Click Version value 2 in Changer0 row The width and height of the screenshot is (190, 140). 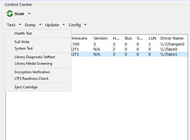click(x=95, y=44)
